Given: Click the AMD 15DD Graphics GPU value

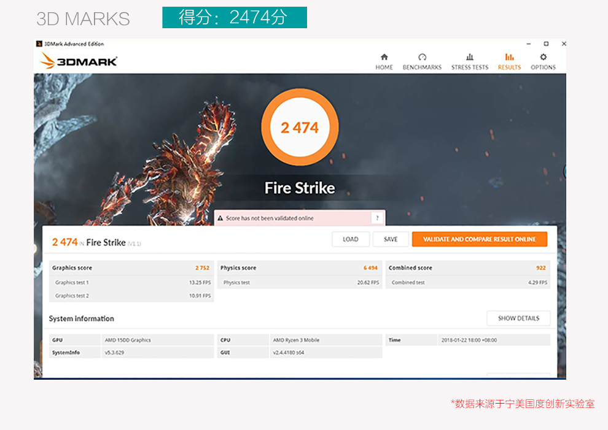Looking at the screenshot, I should [x=128, y=340].
